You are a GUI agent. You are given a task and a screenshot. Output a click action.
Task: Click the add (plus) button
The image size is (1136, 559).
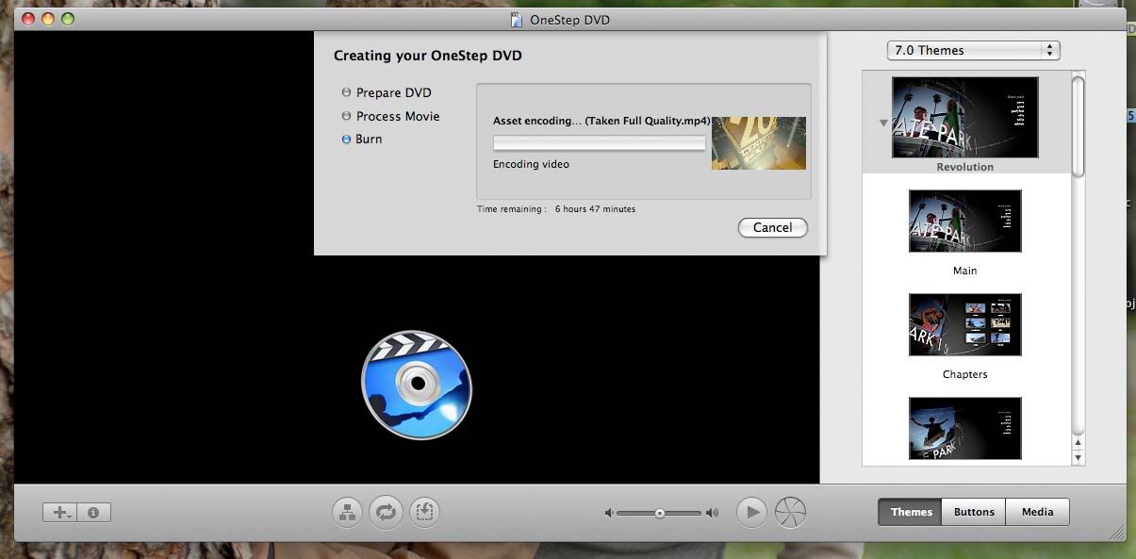pos(60,513)
